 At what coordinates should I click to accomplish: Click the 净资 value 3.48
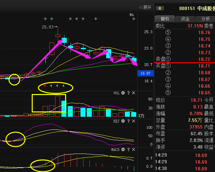[x=198, y=147]
